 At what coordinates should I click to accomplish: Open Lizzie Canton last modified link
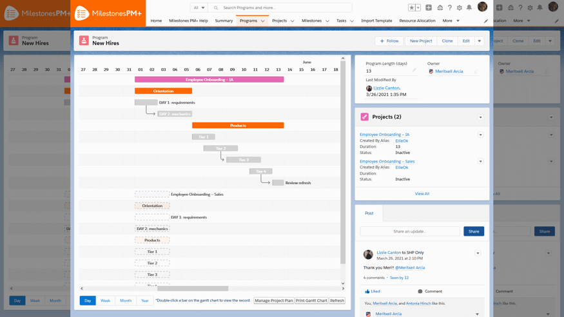click(x=386, y=88)
